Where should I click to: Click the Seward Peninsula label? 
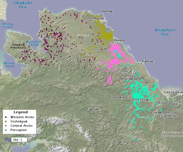18,46
